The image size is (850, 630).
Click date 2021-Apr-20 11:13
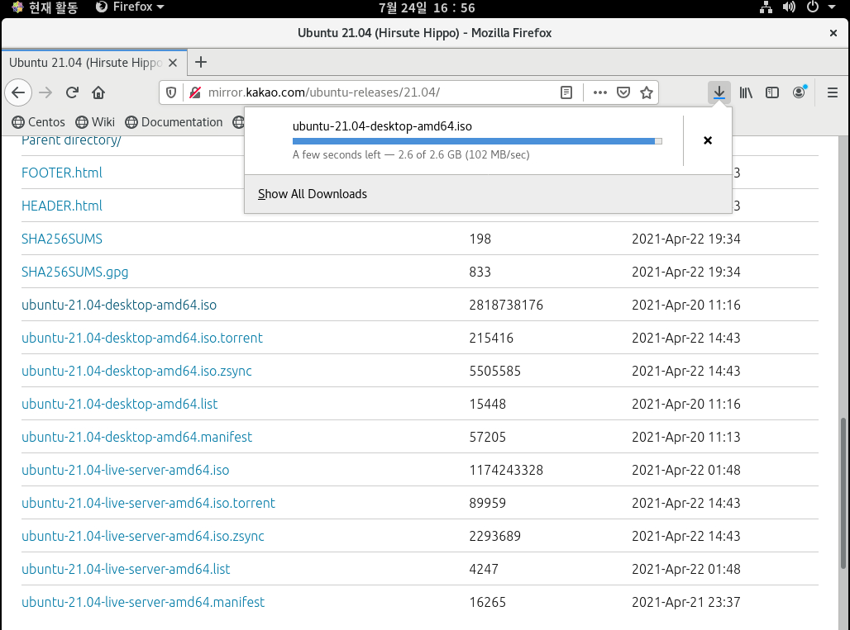685,437
